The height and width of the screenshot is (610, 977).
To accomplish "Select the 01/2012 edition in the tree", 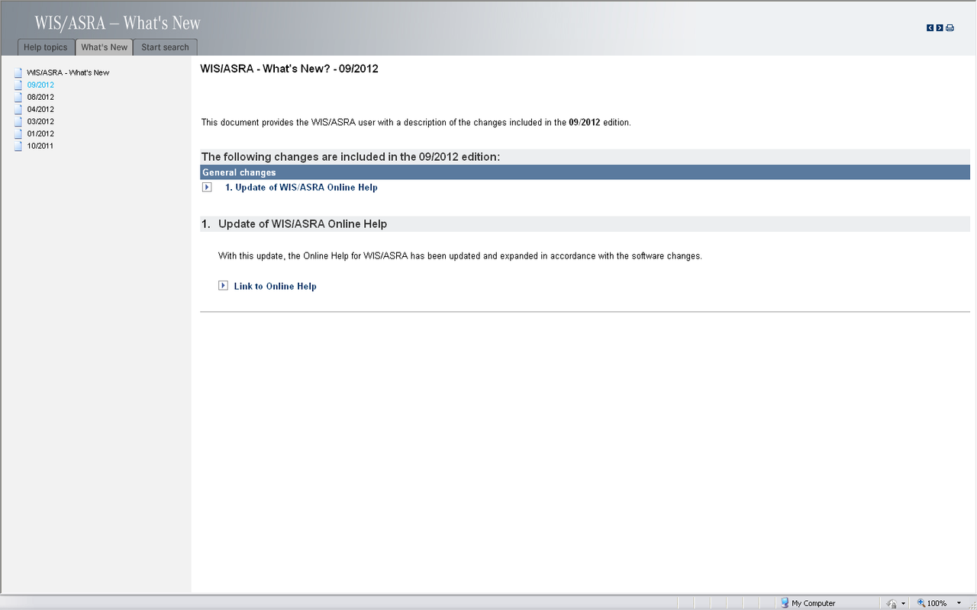I will coord(40,133).
